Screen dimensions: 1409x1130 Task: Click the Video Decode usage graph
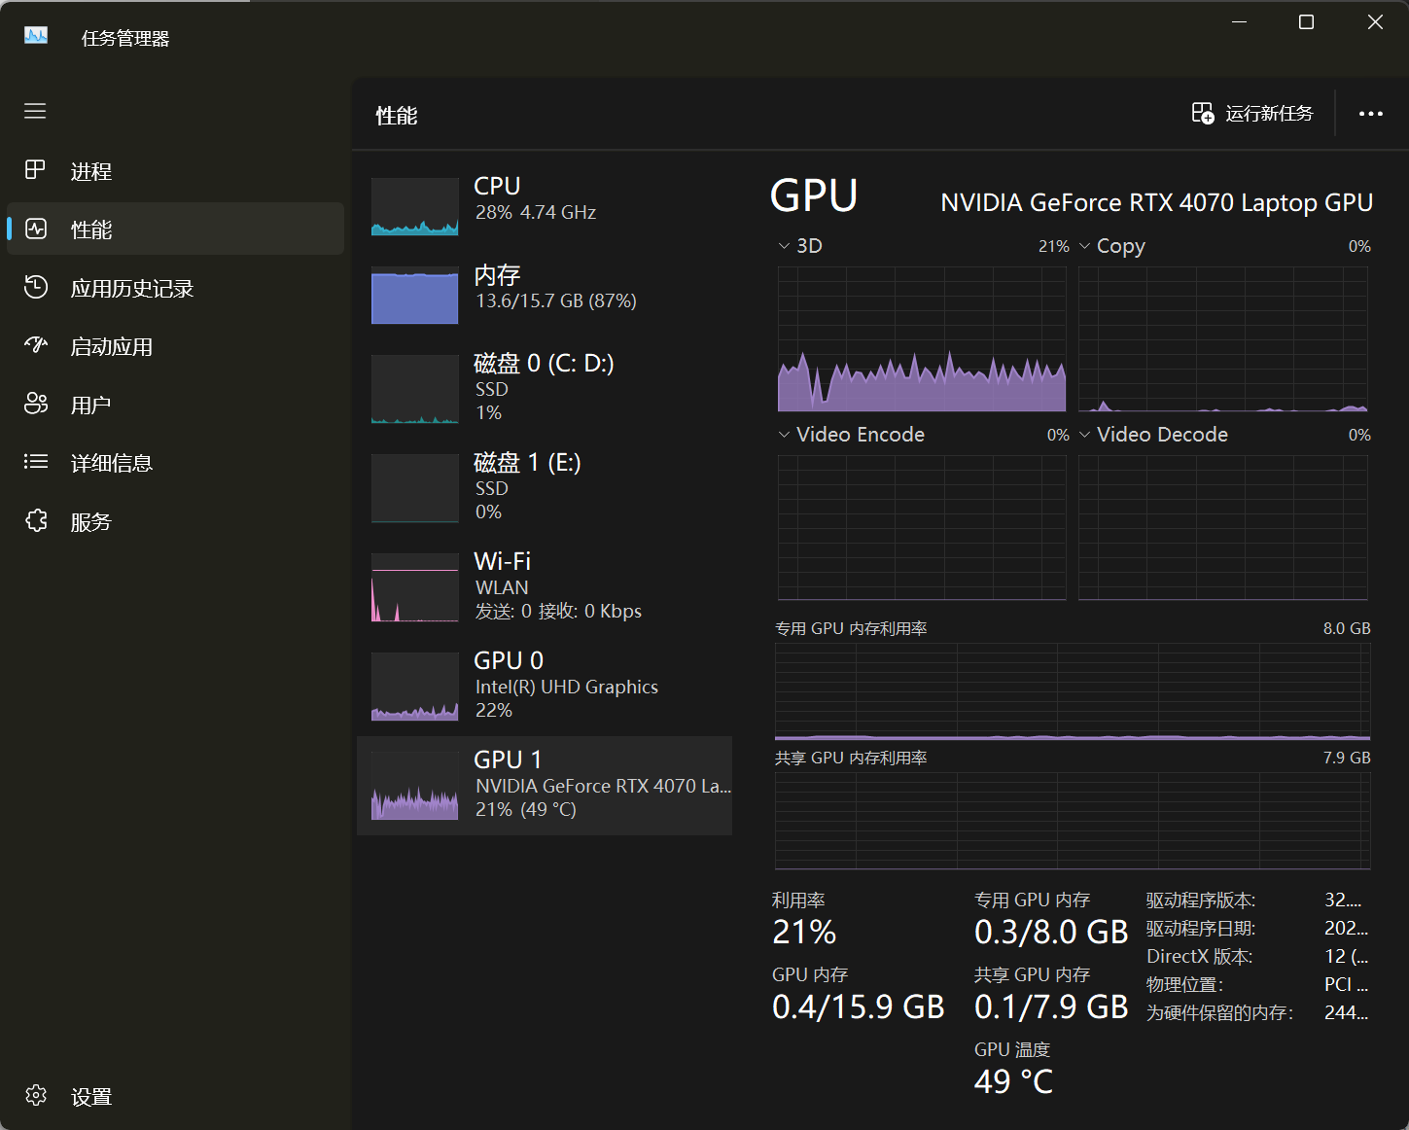click(1223, 528)
